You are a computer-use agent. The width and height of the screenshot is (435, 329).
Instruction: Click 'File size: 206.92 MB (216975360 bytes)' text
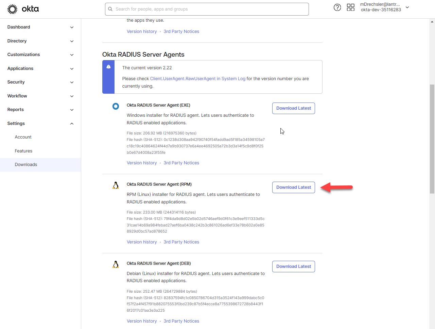(x=161, y=133)
